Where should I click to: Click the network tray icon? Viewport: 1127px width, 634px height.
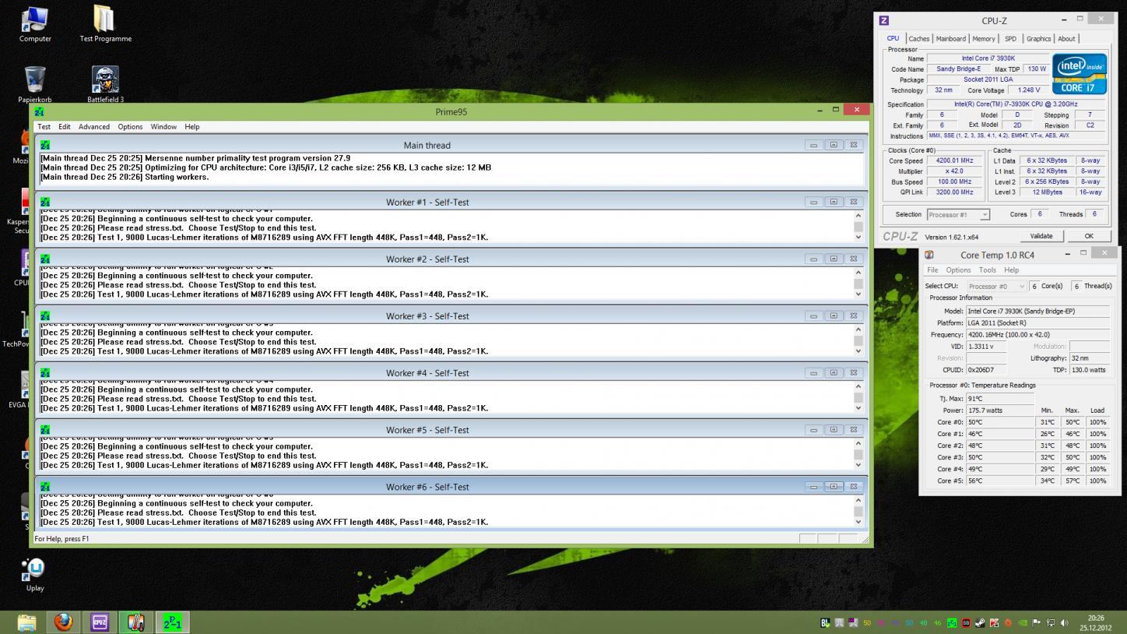tap(1050, 623)
